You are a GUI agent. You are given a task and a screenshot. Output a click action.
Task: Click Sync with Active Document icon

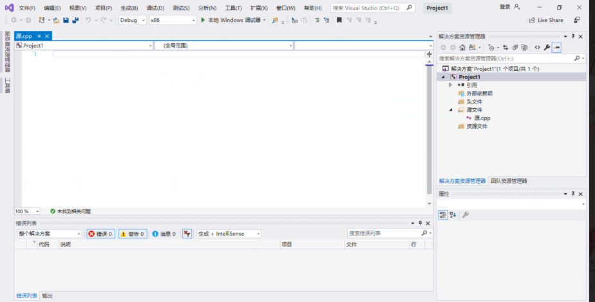505,48
